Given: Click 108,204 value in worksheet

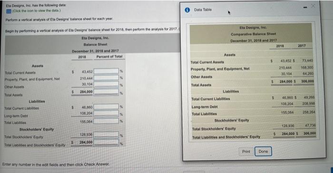Looking at the screenshot, I should point(86,113).
